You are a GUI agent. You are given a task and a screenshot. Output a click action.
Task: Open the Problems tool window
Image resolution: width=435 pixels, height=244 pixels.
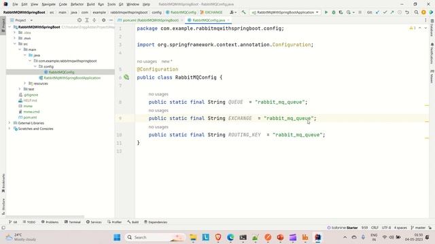point(50,222)
